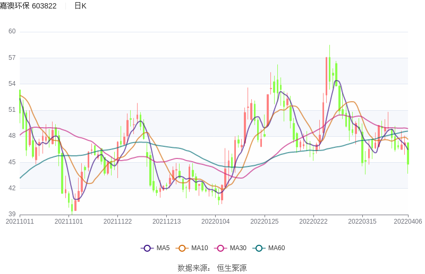The image size is (425, 274).
Task: Click the 数据来源 label below the legend
Action: [193, 268]
